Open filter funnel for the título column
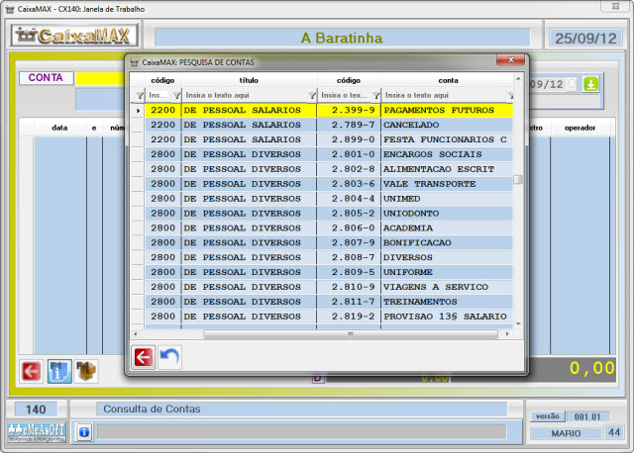This screenshot has height=453, width=634. (311, 95)
